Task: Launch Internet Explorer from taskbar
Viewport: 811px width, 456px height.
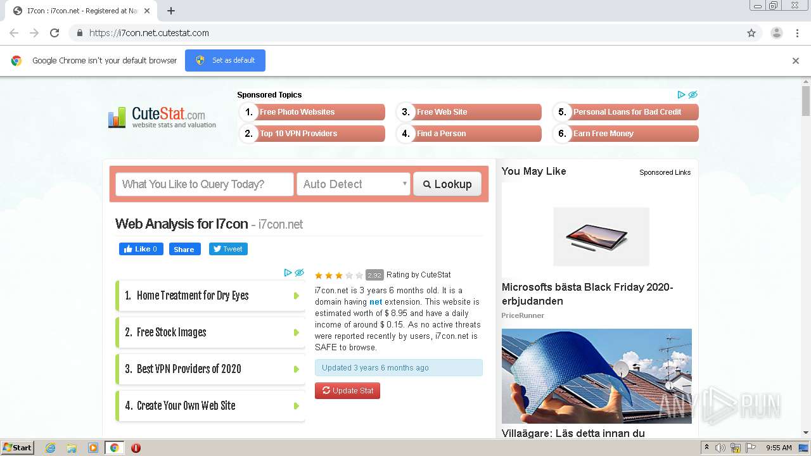Action: point(50,448)
